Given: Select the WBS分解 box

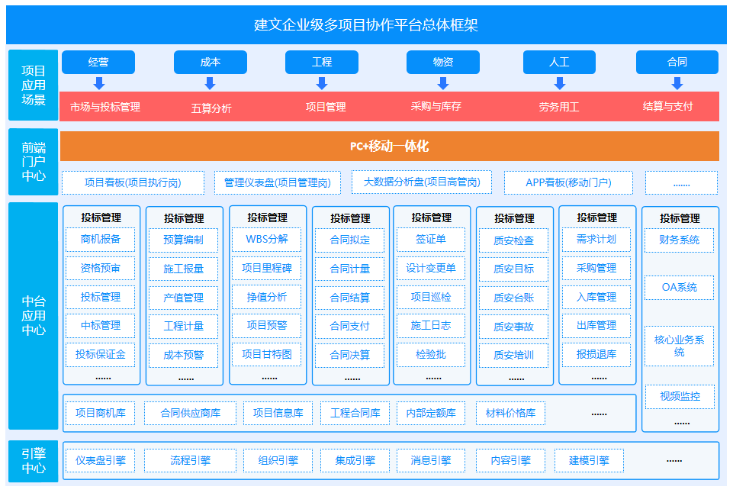Looking at the screenshot, I should [266, 240].
